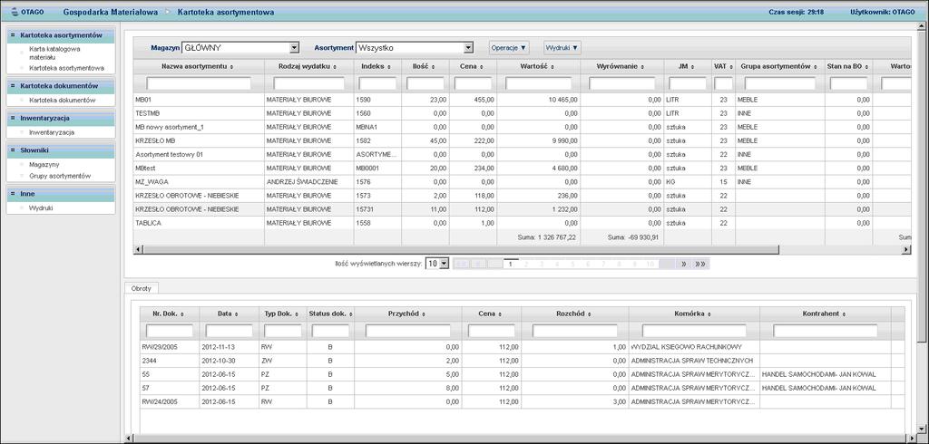Select document row RW/24/2005

[x=522, y=401]
